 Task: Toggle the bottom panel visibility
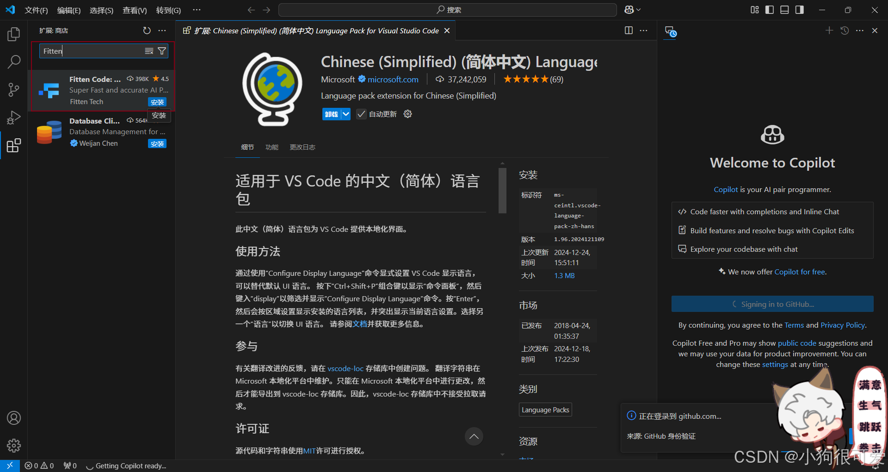tap(784, 10)
